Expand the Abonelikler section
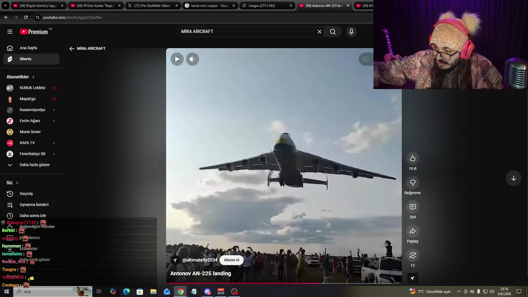 coord(21,77)
